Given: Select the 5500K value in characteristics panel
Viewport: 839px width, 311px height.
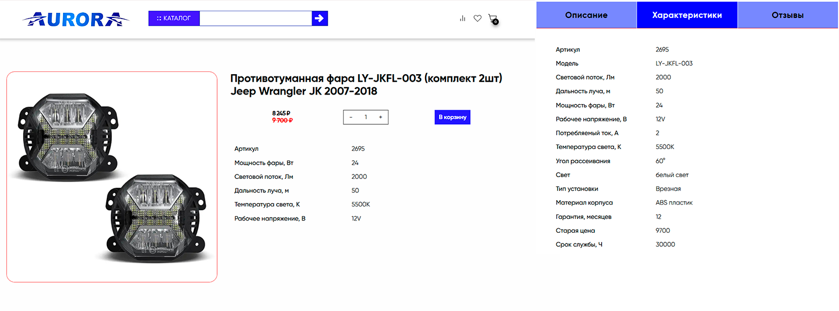Looking at the screenshot, I should pos(665,147).
